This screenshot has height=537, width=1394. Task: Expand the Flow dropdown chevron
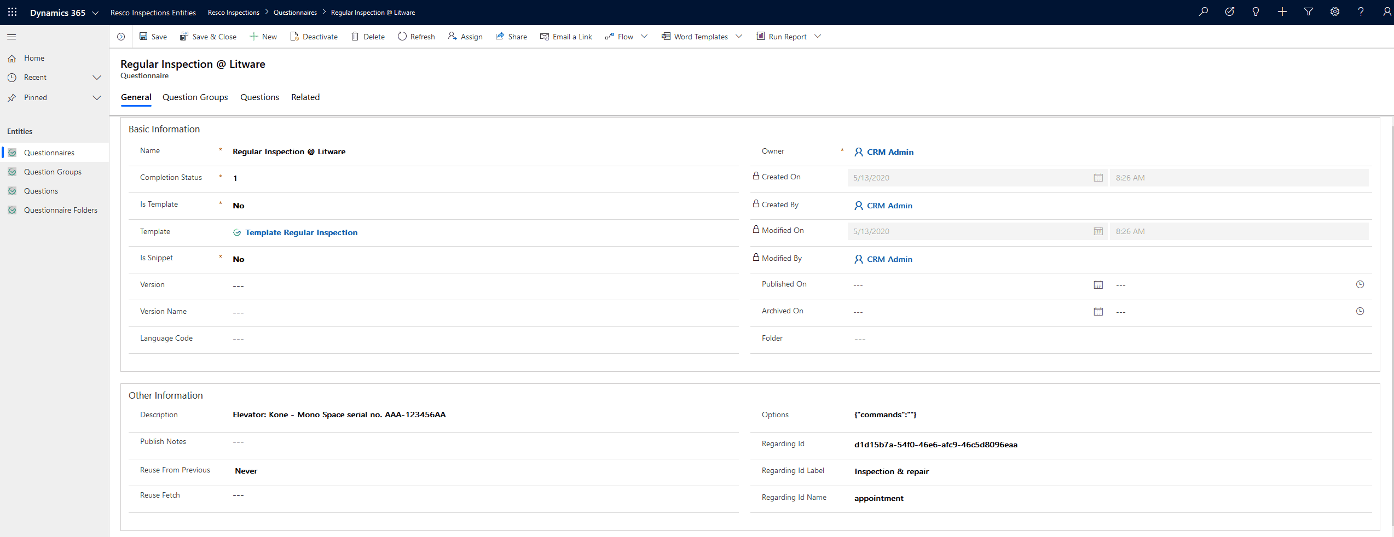click(644, 37)
